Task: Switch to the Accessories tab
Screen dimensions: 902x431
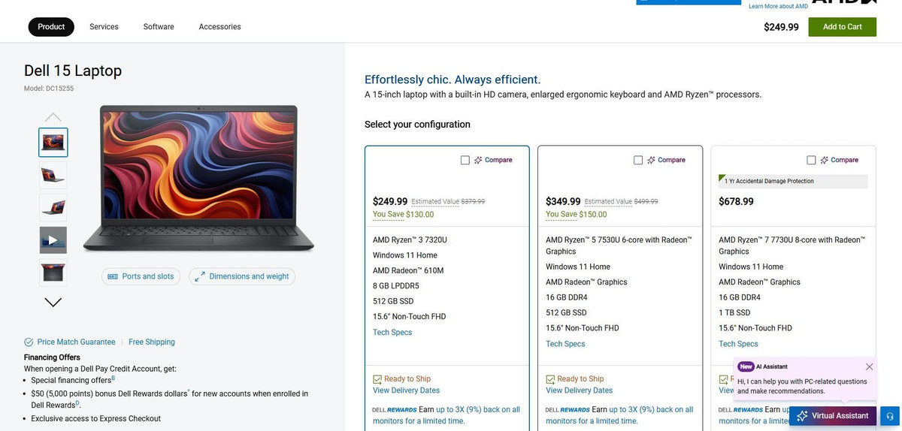Action: click(x=219, y=27)
